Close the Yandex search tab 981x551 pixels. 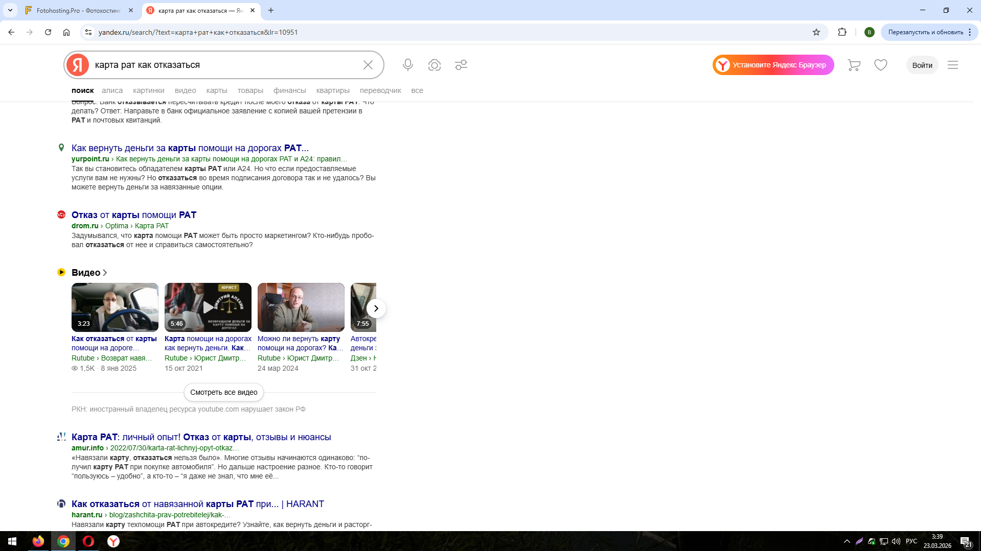click(253, 10)
